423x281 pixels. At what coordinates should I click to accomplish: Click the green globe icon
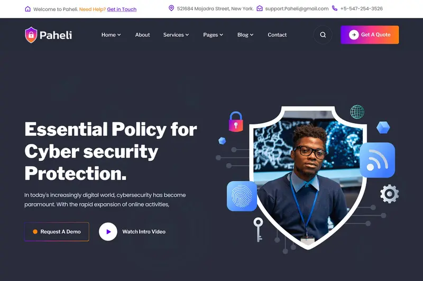357,112
